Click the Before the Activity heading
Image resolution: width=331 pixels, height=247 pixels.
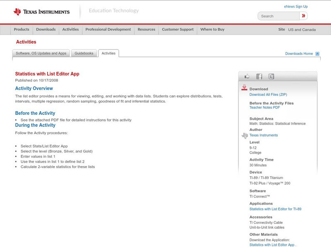point(35,113)
